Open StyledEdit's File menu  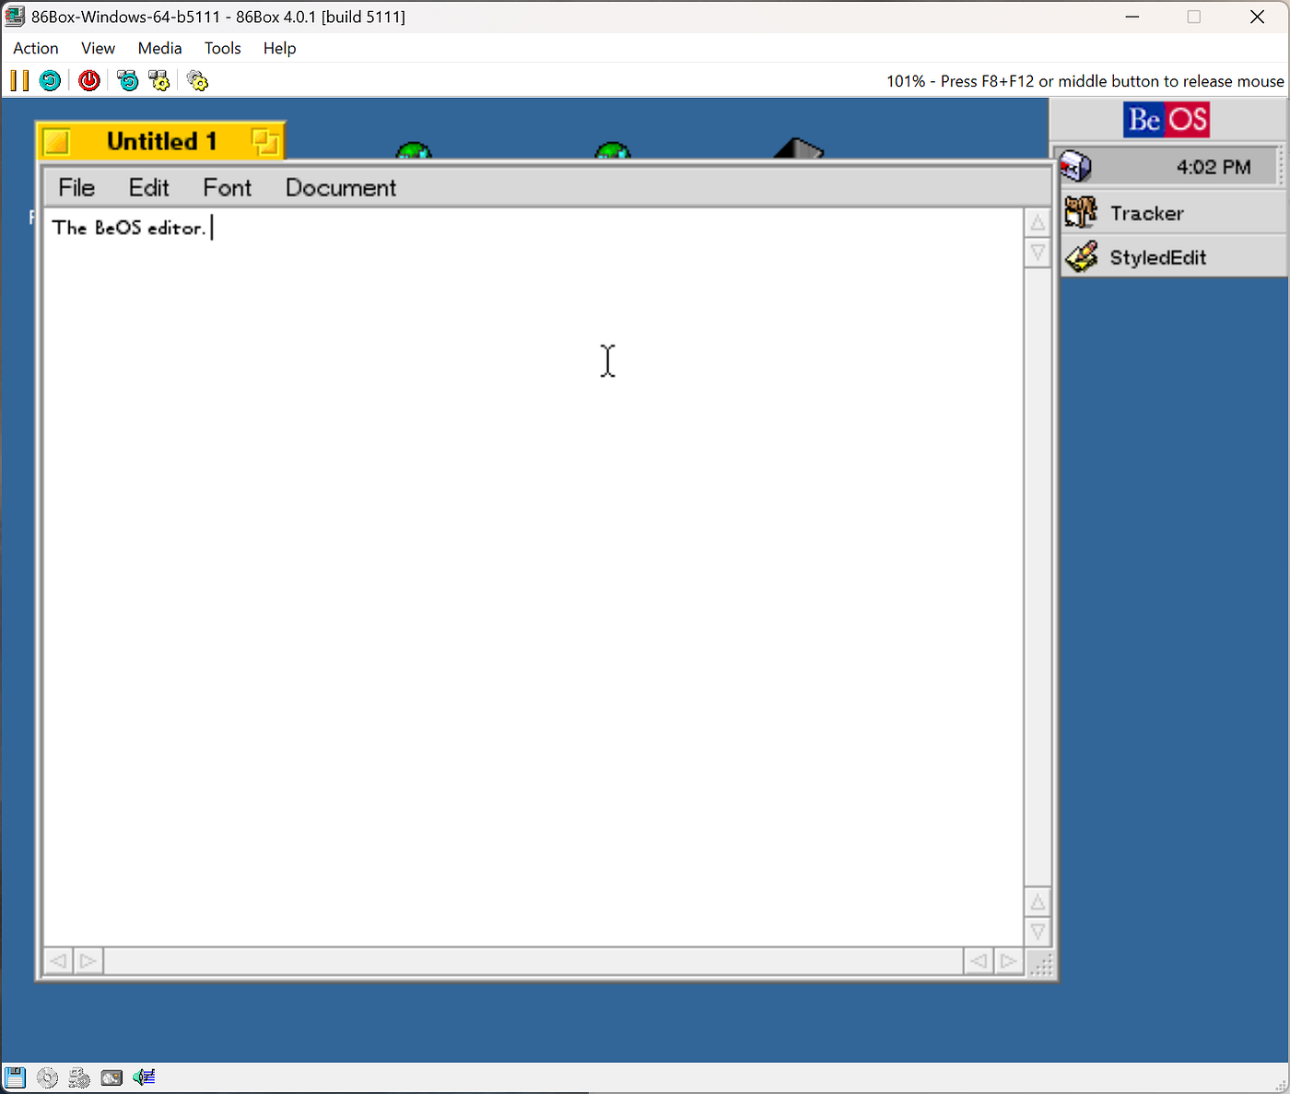(x=76, y=187)
